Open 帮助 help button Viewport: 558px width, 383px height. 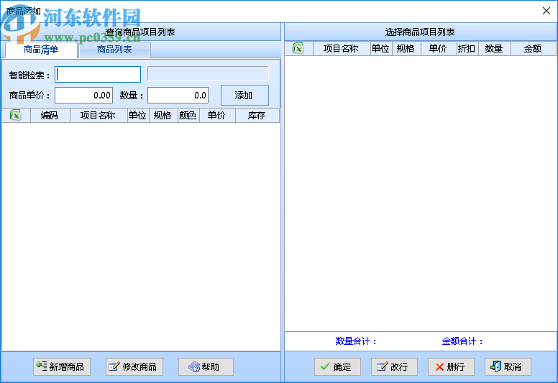(206, 366)
